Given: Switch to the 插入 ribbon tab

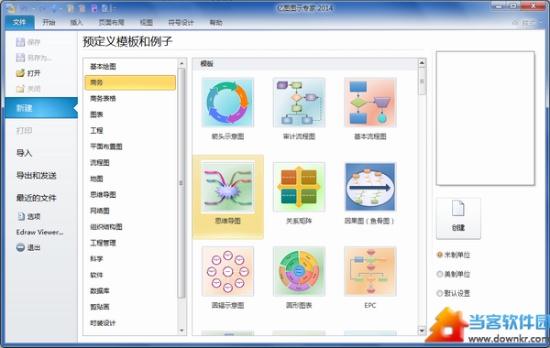Looking at the screenshot, I should 76,22.
